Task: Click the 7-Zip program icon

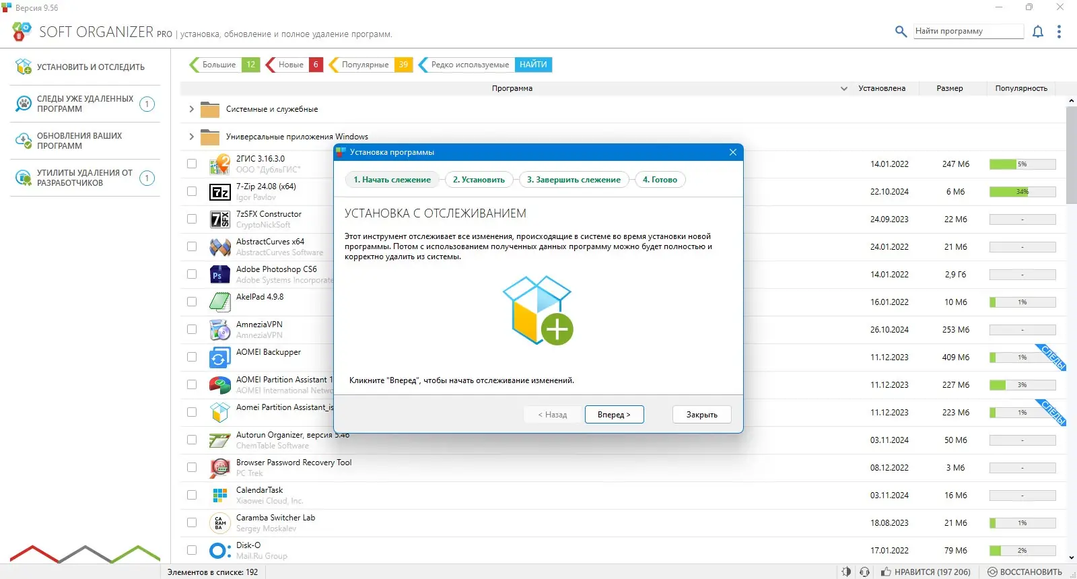Action: coord(219,192)
